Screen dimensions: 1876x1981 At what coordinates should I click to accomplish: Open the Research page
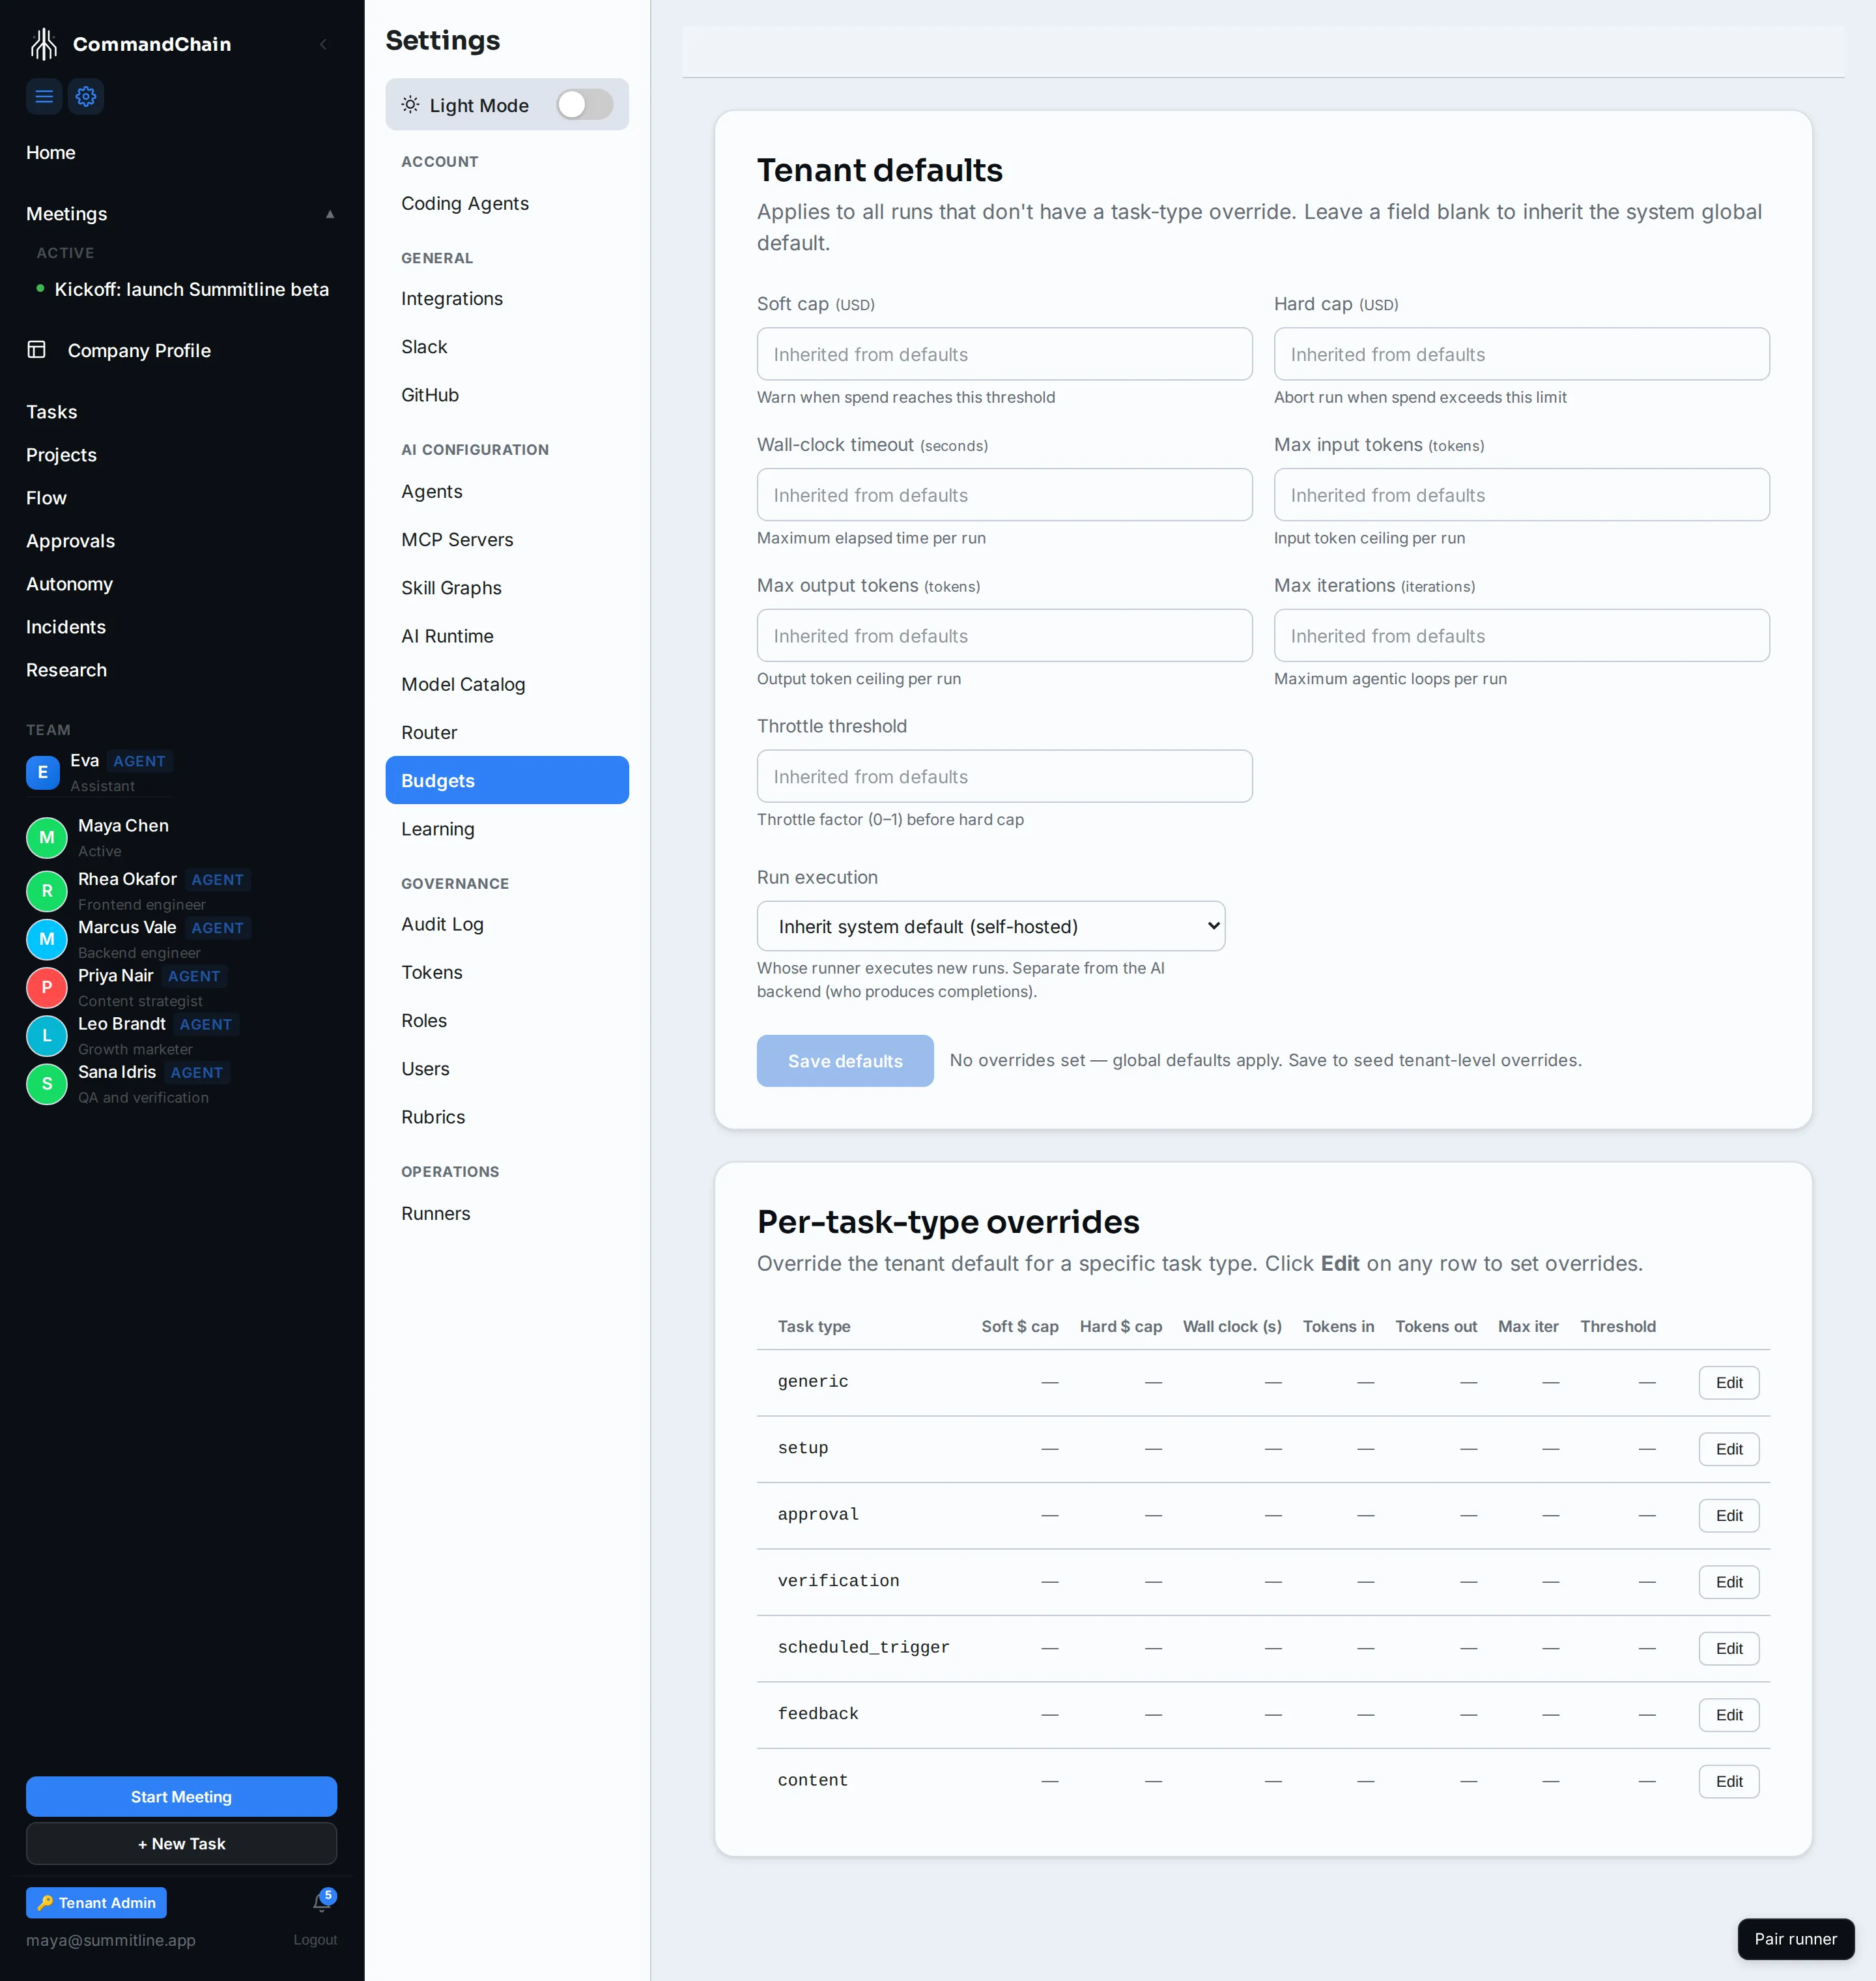(67, 671)
